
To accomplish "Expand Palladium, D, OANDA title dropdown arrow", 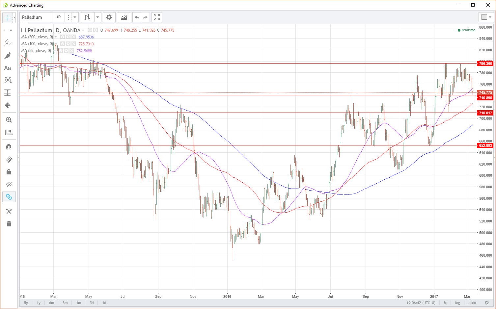I will pos(83,30).
